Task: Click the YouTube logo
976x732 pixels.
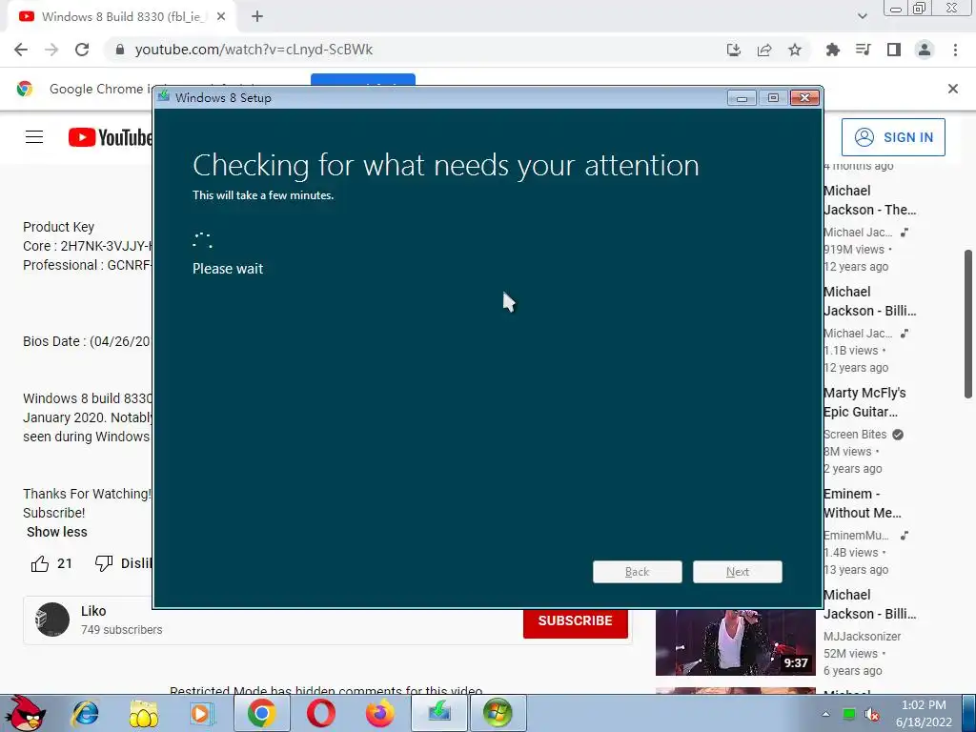Action: pos(111,137)
